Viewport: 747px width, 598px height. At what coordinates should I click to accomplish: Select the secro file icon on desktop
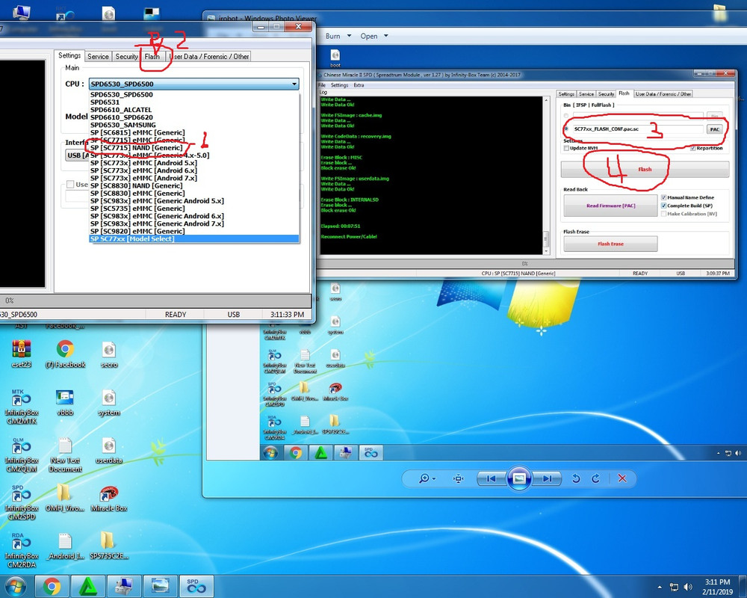point(109,354)
